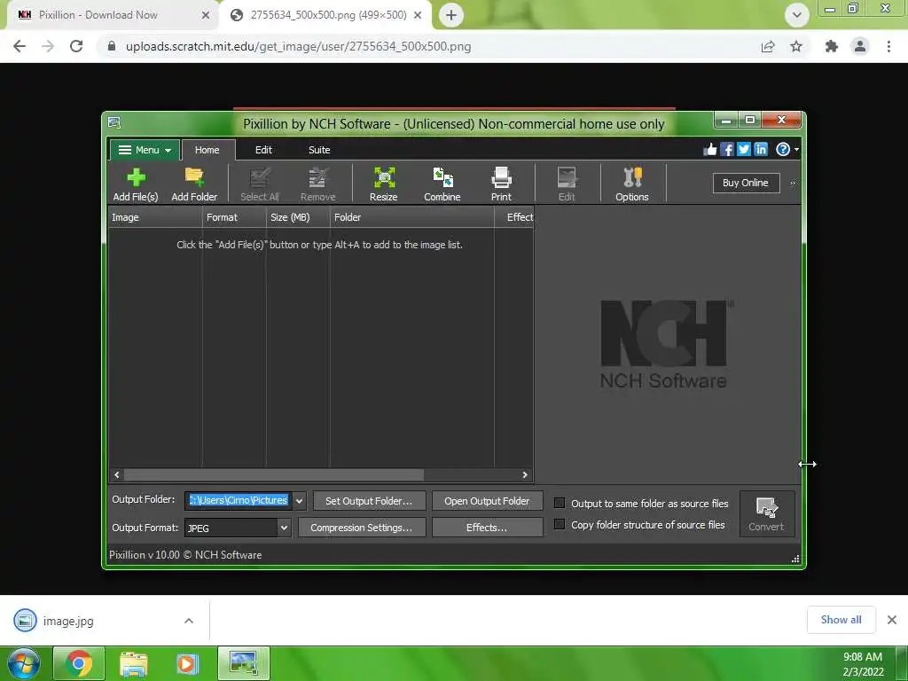Sort by the Size (MB) column header

tap(298, 217)
